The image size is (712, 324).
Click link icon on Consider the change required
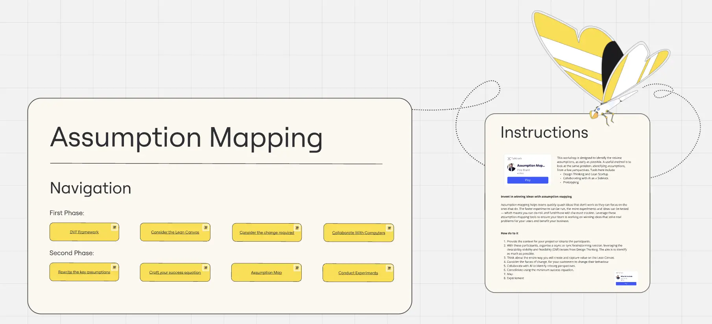point(297,228)
